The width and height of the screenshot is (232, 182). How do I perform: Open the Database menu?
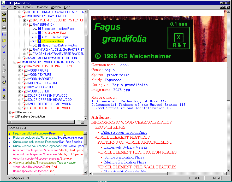click(x=42, y=7)
